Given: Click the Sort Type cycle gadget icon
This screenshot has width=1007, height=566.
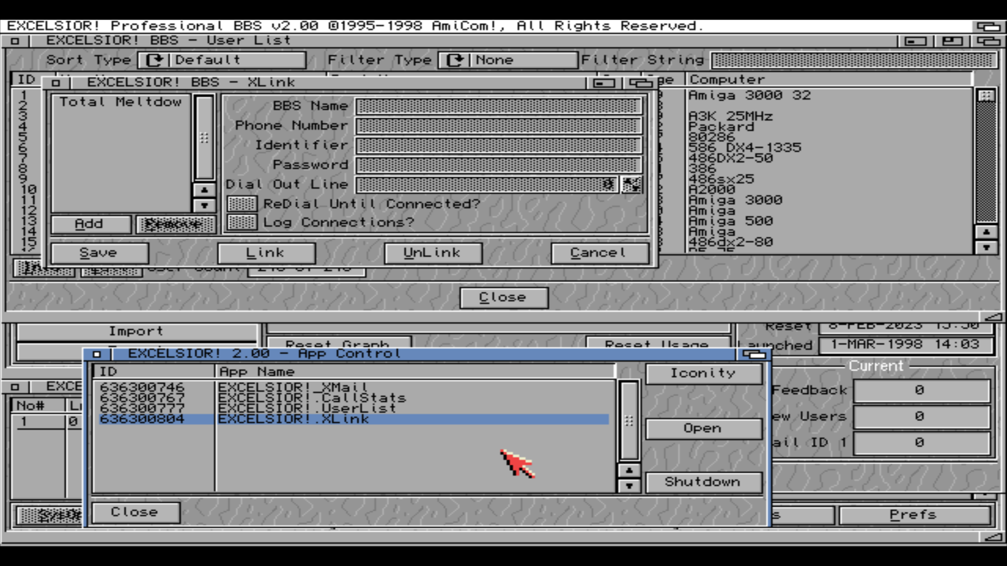Looking at the screenshot, I should point(154,60).
